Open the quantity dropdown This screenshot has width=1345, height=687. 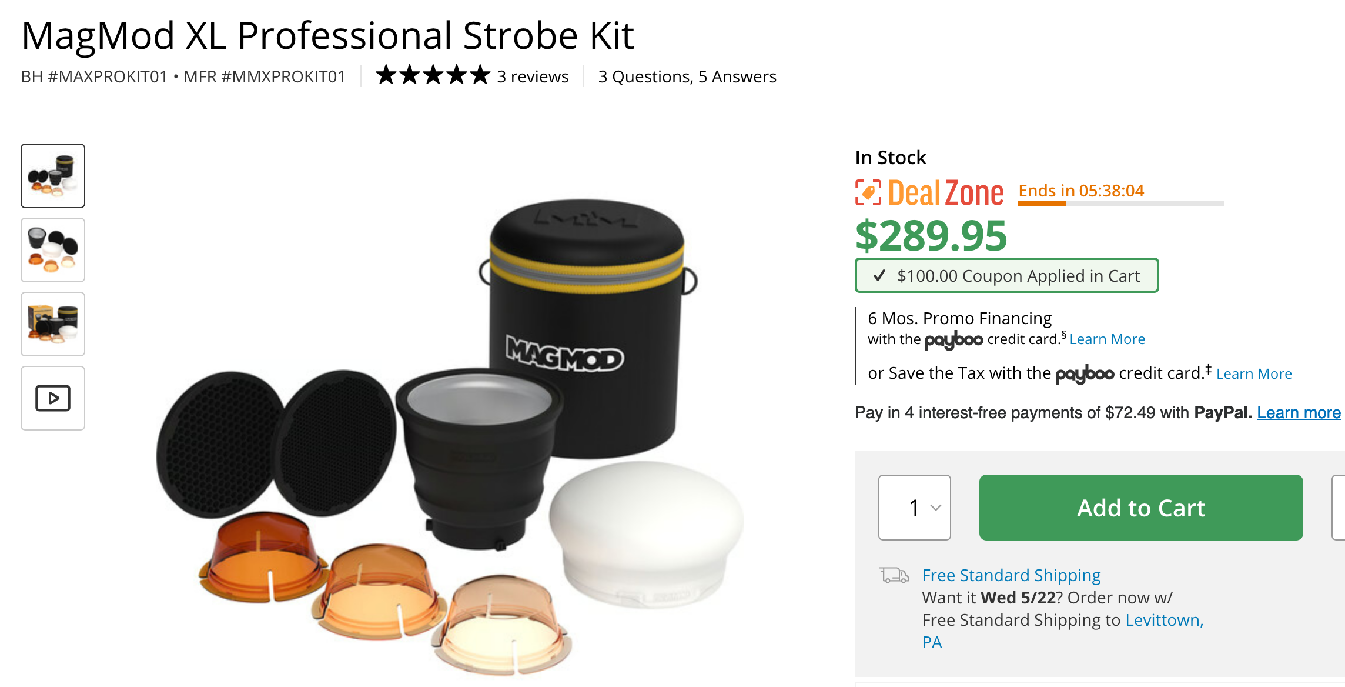915,508
